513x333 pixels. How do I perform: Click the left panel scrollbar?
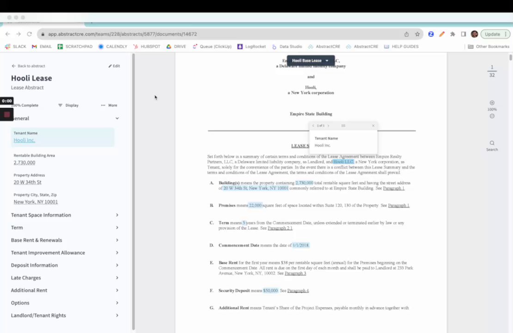pos(133,191)
